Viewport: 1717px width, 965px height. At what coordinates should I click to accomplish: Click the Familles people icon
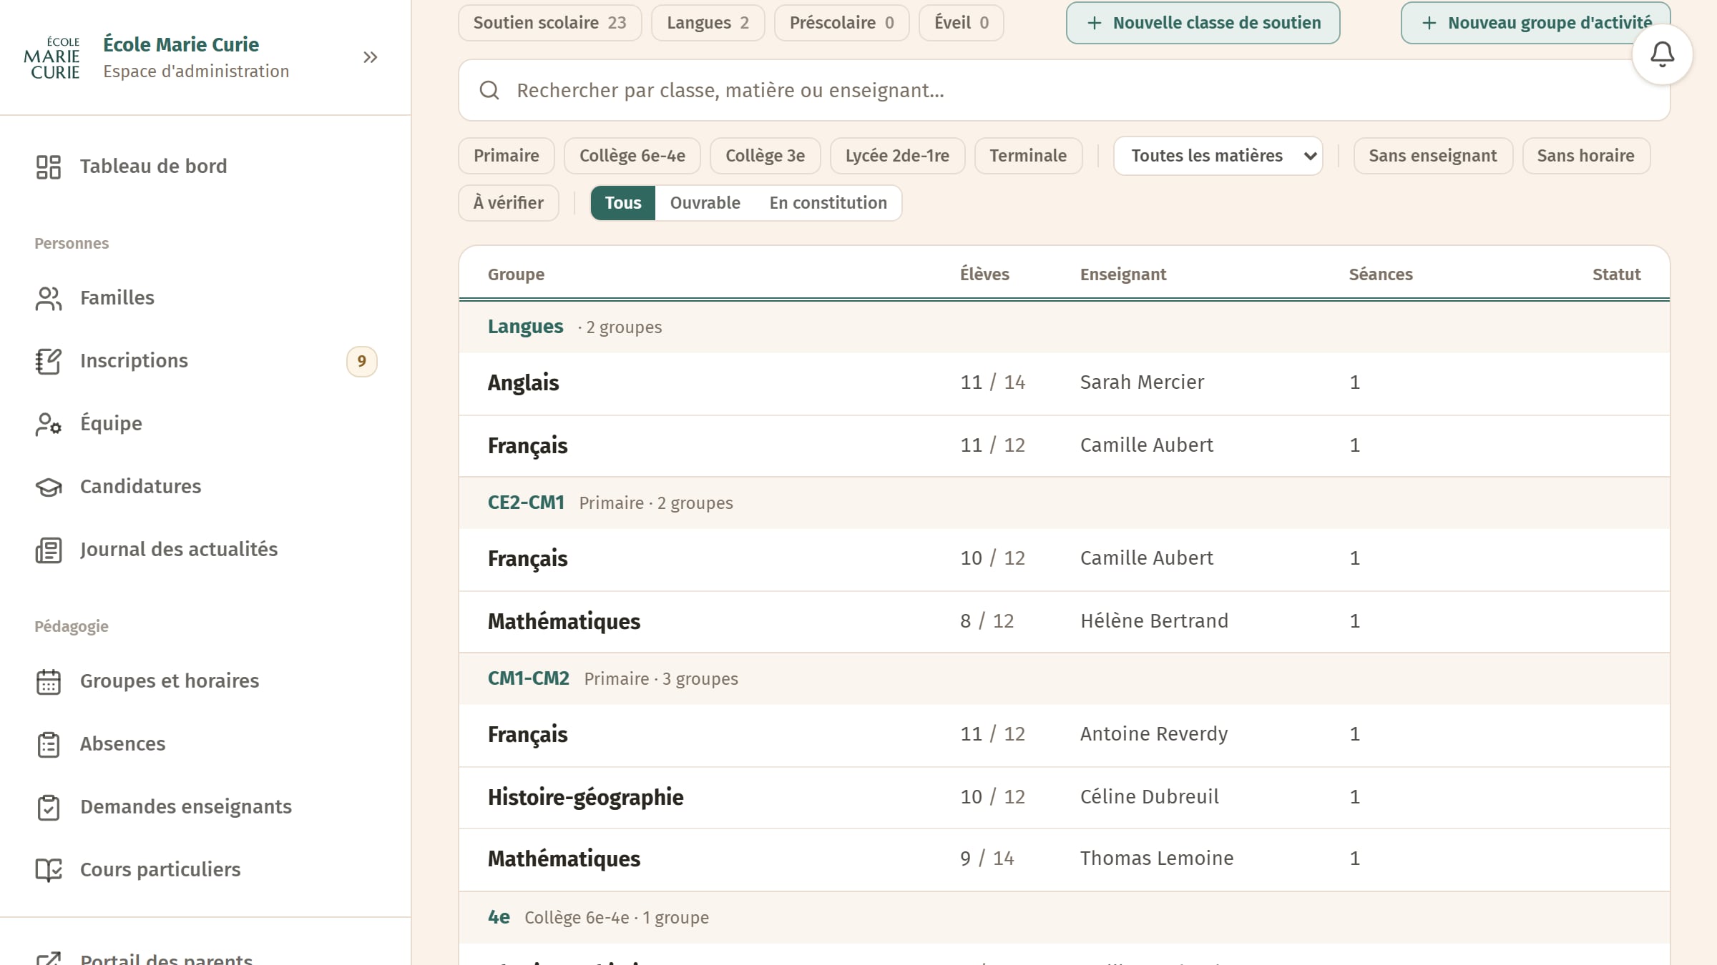click(x=49, y=298)
